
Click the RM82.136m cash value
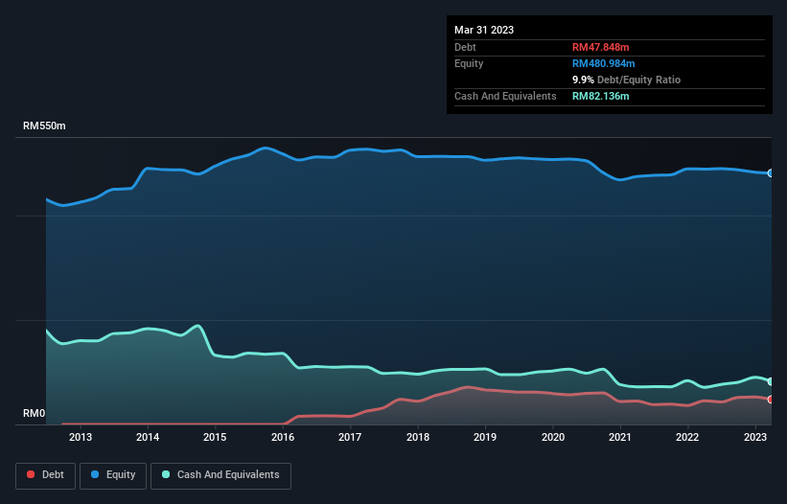(600, 96)
